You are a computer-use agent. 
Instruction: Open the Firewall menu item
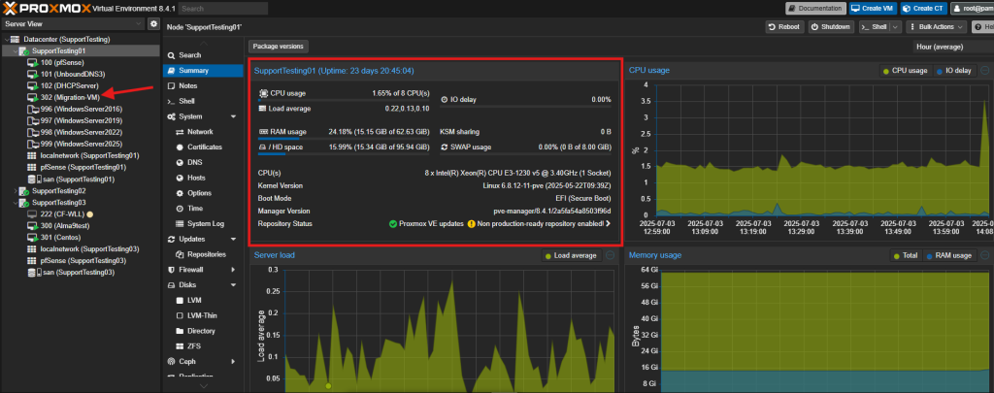point(203,270)
